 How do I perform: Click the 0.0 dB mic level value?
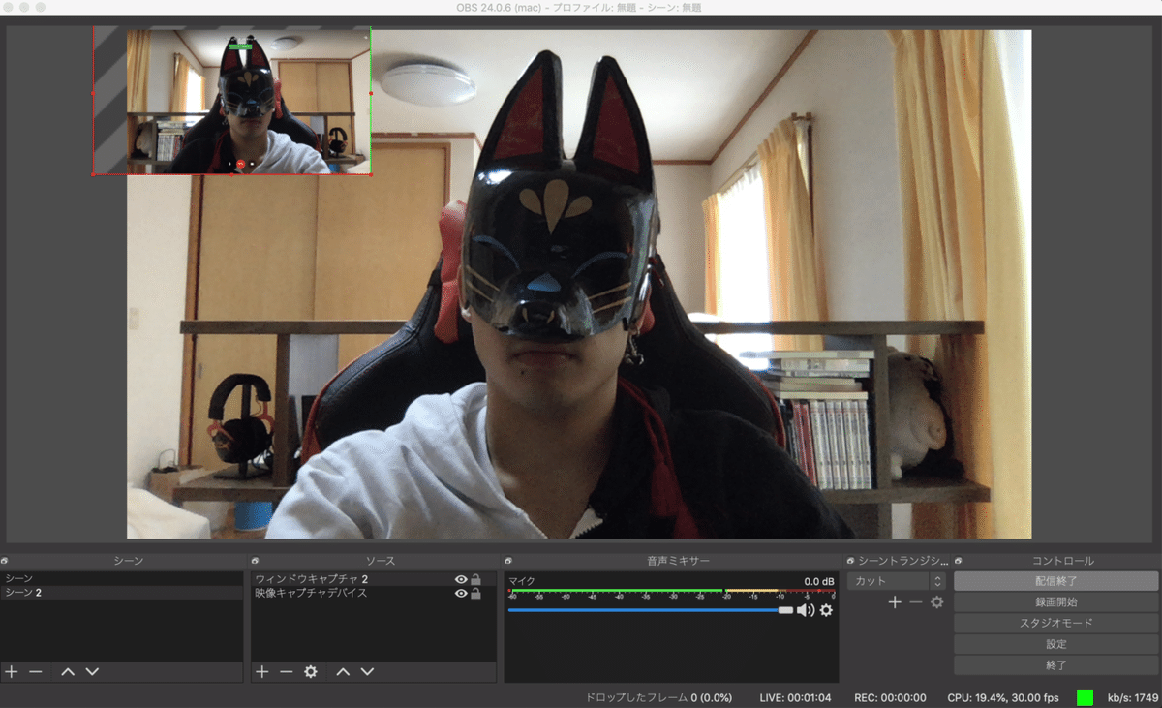point(819,581)
